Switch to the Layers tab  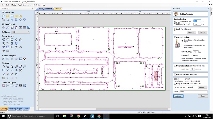click(26, 109)
